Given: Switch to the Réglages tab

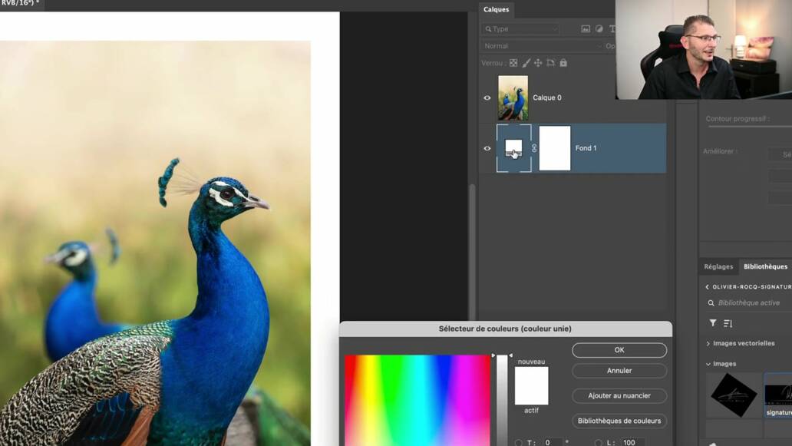Looking at the screenshot, I should [x=717, y=266].
